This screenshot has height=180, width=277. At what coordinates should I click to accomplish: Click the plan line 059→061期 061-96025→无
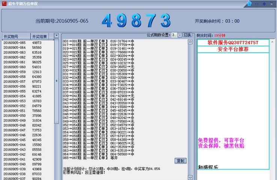[98, 143]
